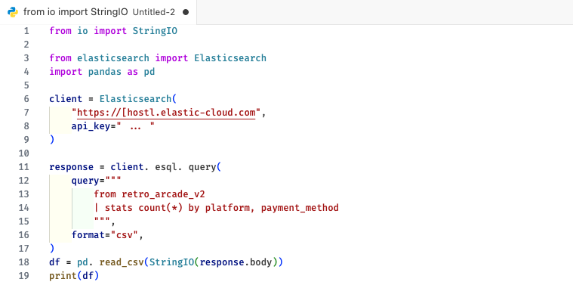Click 'stats count(*)' in the ES|QL query
The height and width of the screenshot is (285, 573).
tap(143, 208)
